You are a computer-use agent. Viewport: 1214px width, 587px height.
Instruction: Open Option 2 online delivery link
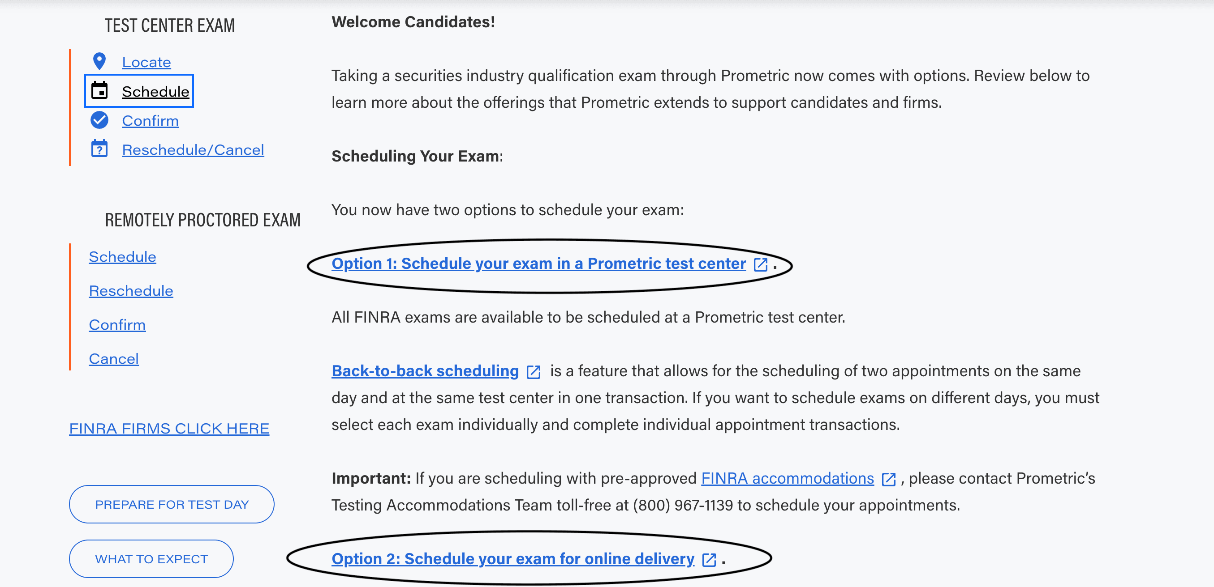click(x=512, y=559)
